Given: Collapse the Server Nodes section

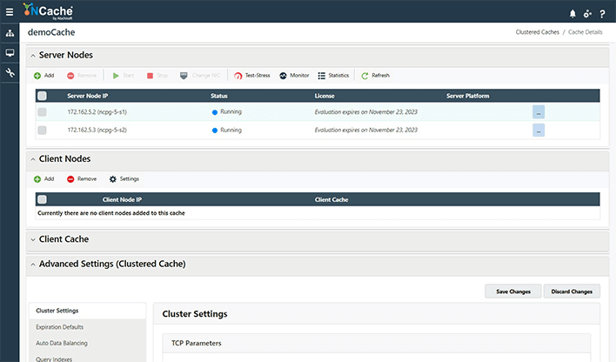Looking at the screenshot, I should [x=33, y=56].
